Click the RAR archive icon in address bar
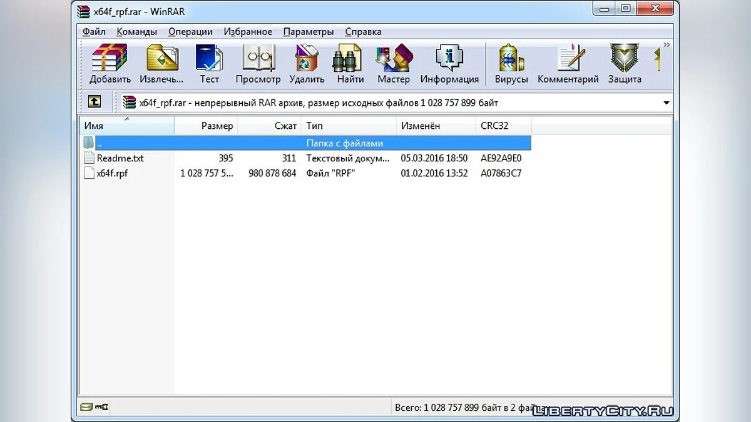Image resolution: width=751 pixels, height=422 pixels. (x=129, y=103)
